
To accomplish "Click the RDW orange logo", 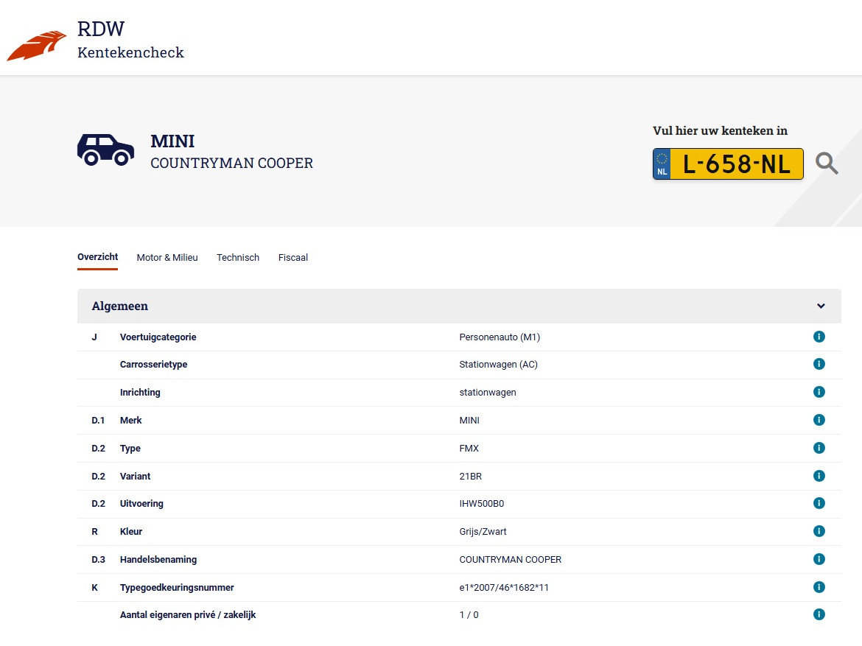I will click(x=37, y=46).
